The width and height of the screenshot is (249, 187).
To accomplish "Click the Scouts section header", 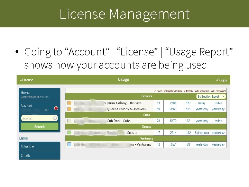I will (x=147, y=127).
